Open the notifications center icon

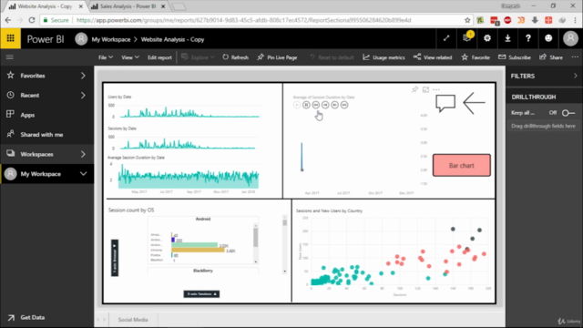point(467,38)
